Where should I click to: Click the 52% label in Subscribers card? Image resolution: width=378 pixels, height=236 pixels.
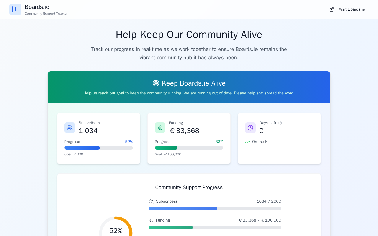129,142
